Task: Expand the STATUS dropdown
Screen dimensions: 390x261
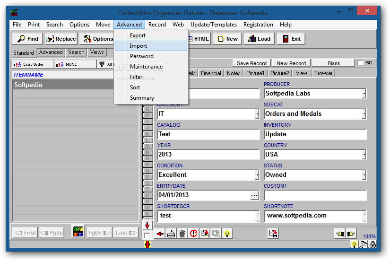Action: pos(364,175)
